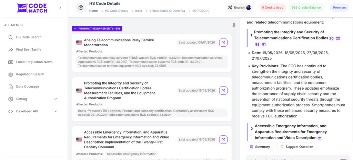The image size is (353, 160).
Task: Click the news icon beside Latest Regulation News
Action: point(11,62)
